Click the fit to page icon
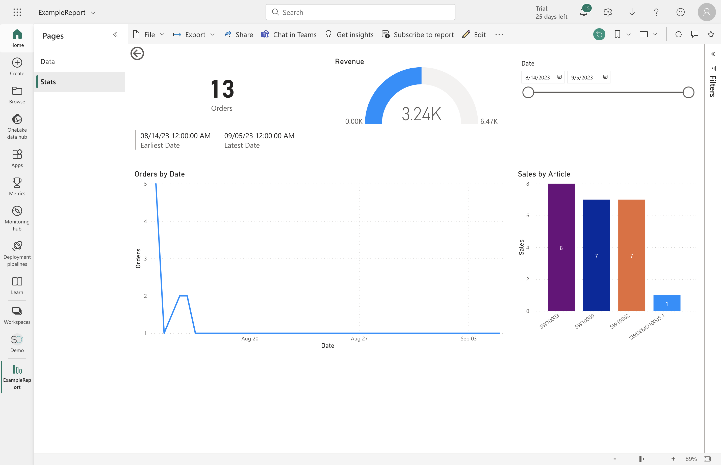Viewport: 721px width, 465px height. click(x=707, y=459)
